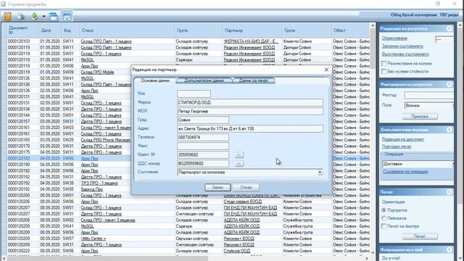Click horizontal scrollbar right arrow
Viewport: 464px width, 261px height.
coord(367,258)
